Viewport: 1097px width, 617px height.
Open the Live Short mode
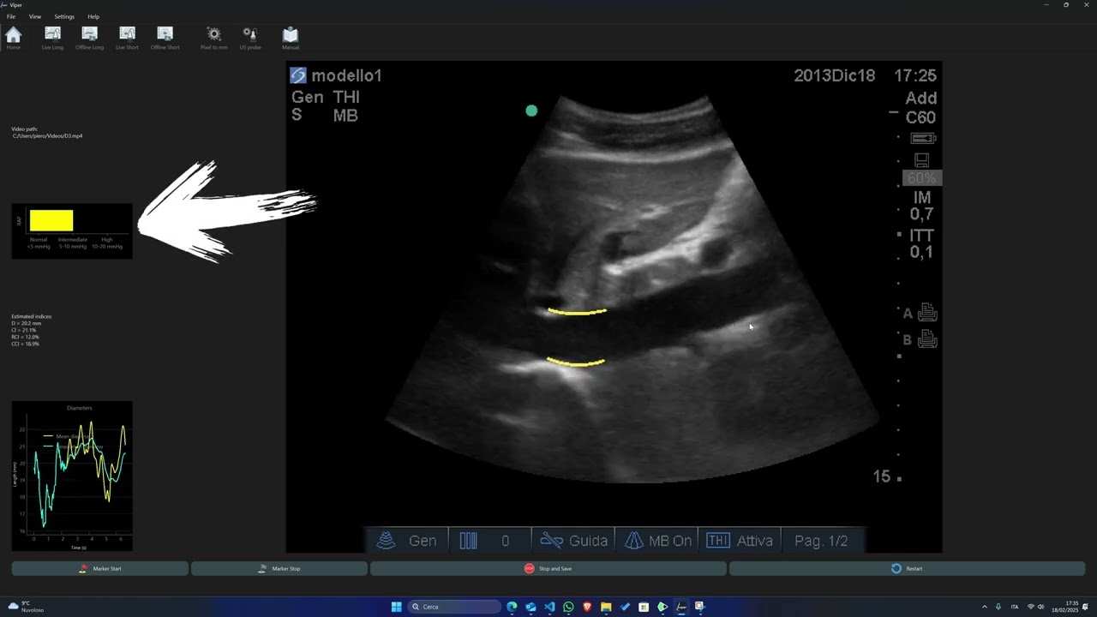[x=127, y=38]
